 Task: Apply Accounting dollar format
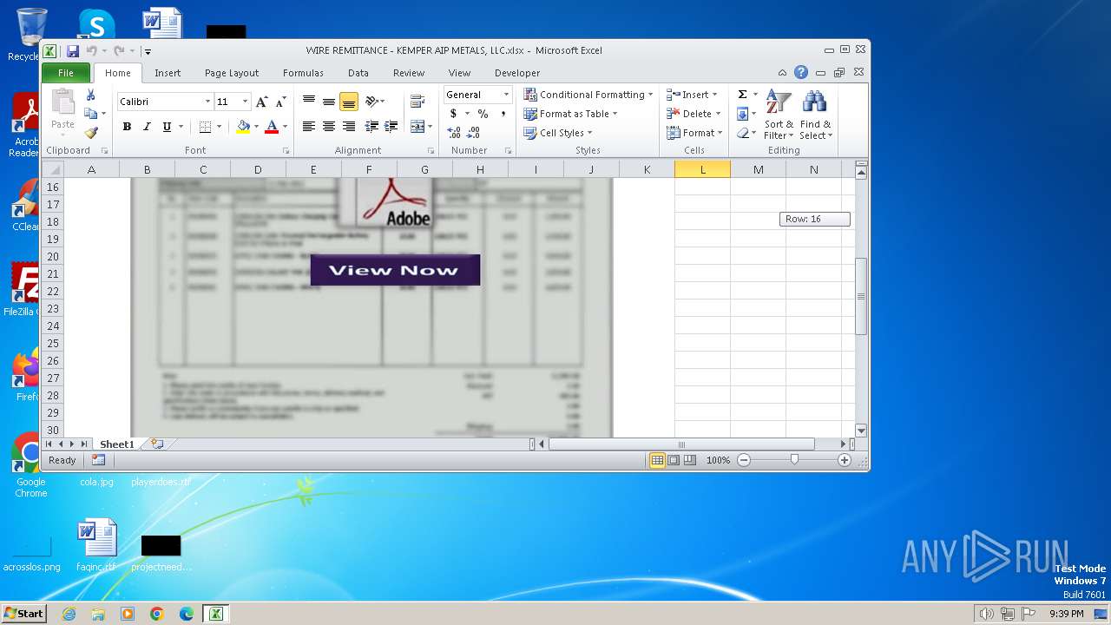click(453, 114)
